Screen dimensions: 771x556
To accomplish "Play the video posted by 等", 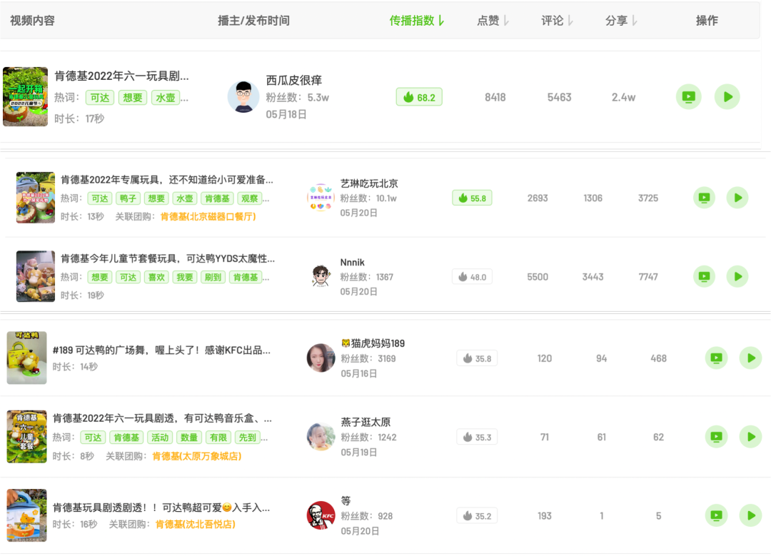I will coord(751,515).
